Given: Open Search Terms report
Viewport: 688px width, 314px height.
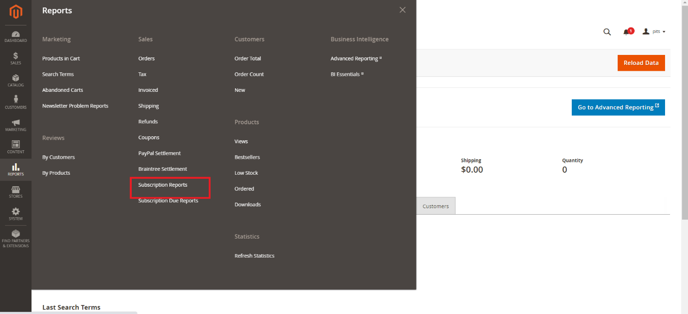Looking at the screenshot, I should [58, 74].
